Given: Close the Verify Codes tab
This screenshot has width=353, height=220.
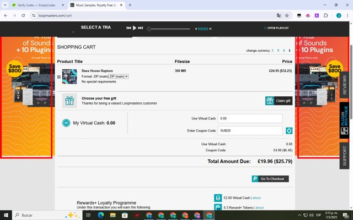Looking at the screenshot, I should coord(63,5).
